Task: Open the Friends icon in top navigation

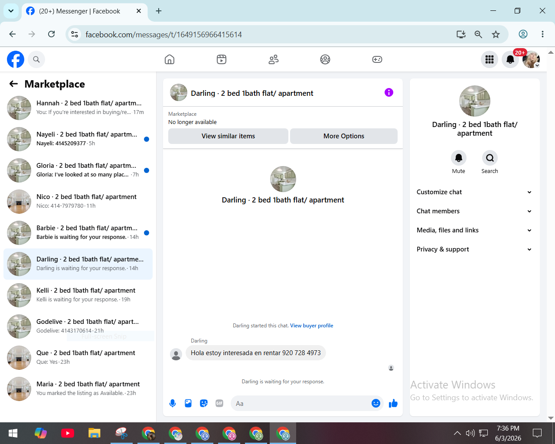Action: tap(274, 59)
